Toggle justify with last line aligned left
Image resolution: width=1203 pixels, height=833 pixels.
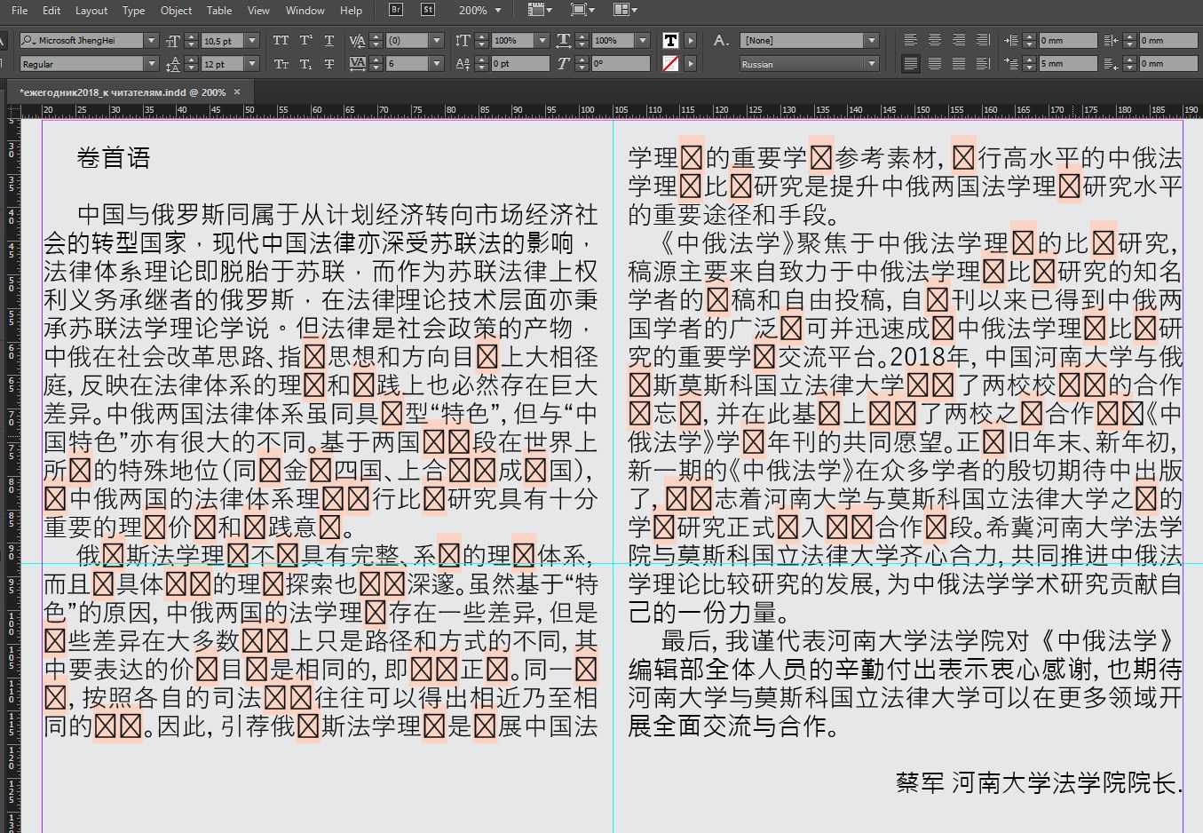(911, 64)
